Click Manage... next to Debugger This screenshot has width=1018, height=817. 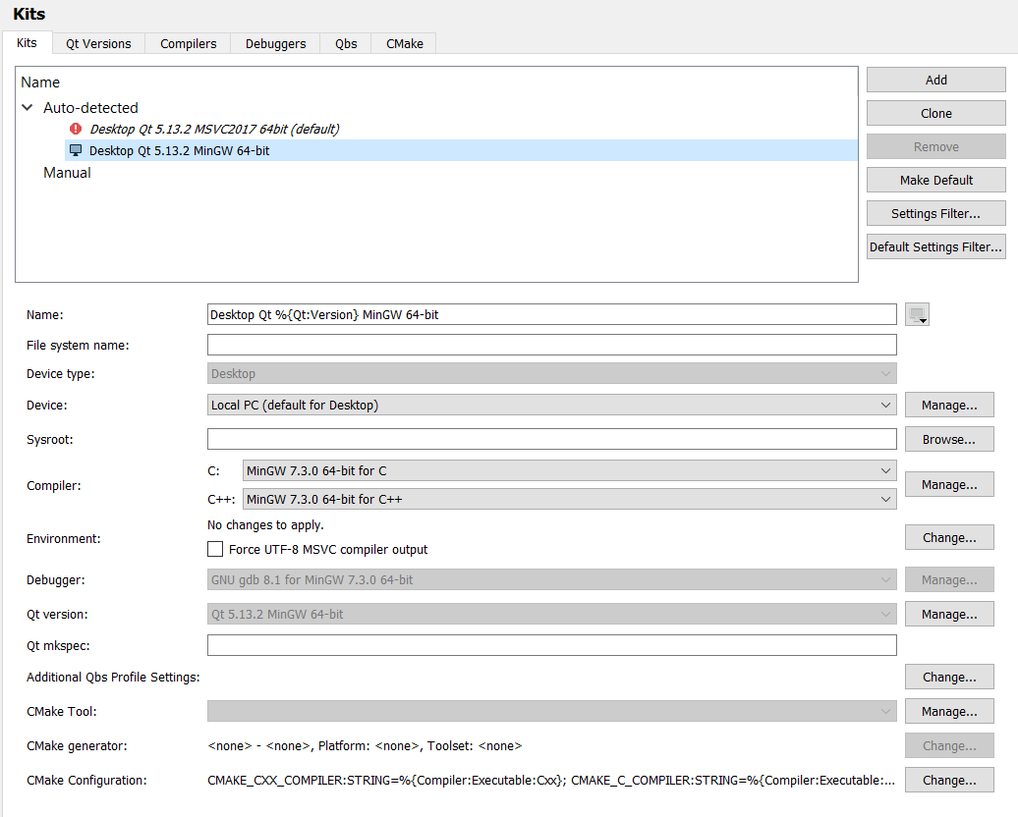click(x=949, y=580)
